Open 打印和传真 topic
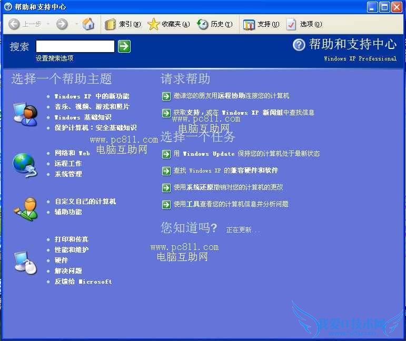The width and height of the screenshot is (406, 341). click(x=72, y=239)
